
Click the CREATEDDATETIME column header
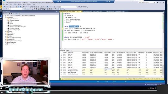pyautogui.click(x=131, y=52)
